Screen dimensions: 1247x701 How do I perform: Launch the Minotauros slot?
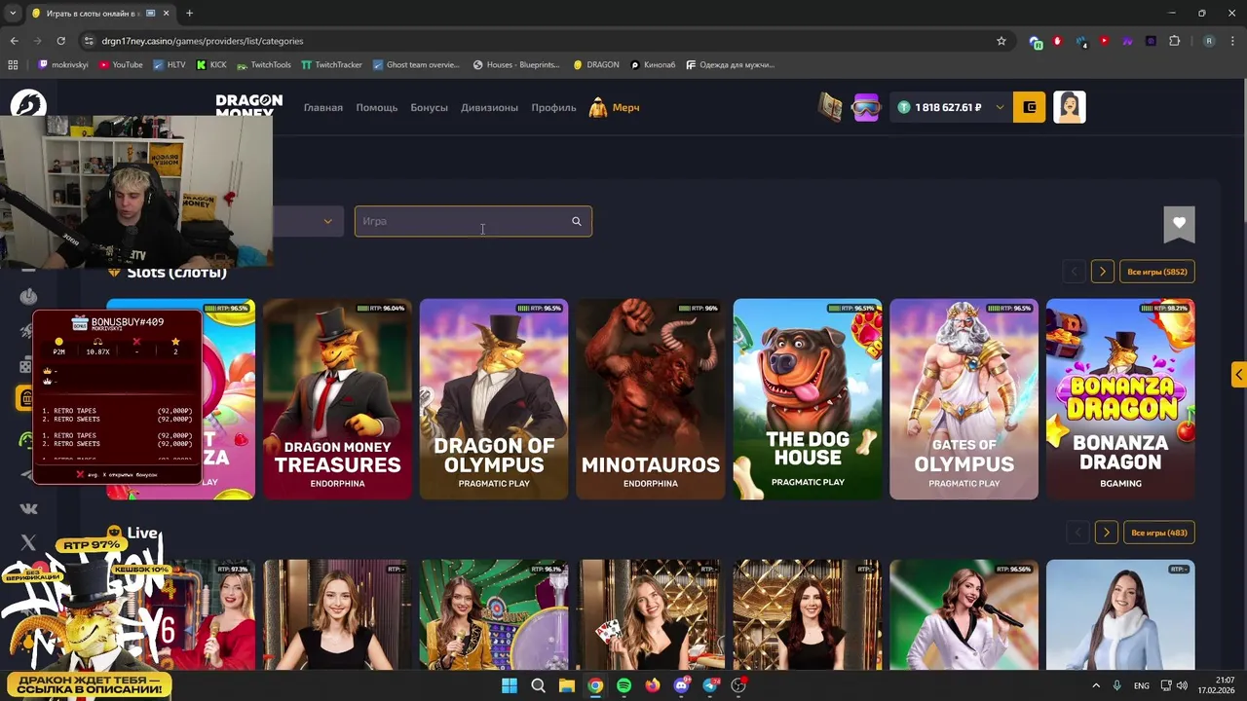click(651, 399)
